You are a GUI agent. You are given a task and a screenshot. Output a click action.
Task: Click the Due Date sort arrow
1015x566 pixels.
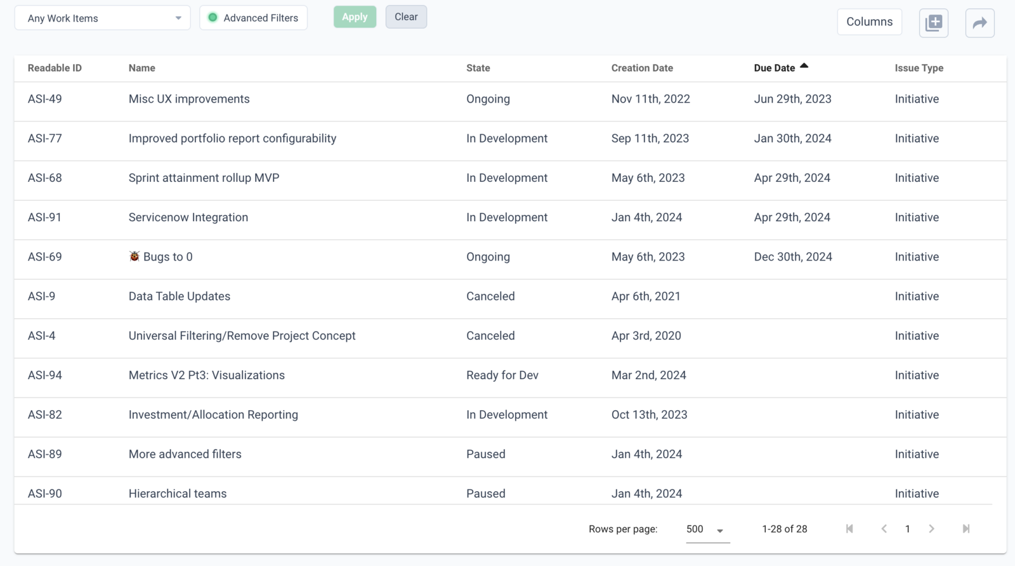[x=804, y=66]
